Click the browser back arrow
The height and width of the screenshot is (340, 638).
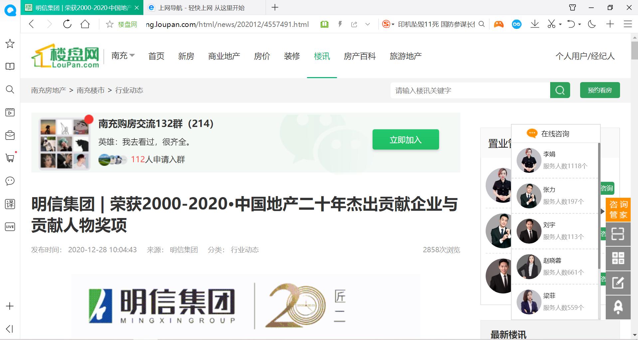[x=31, y=24]
